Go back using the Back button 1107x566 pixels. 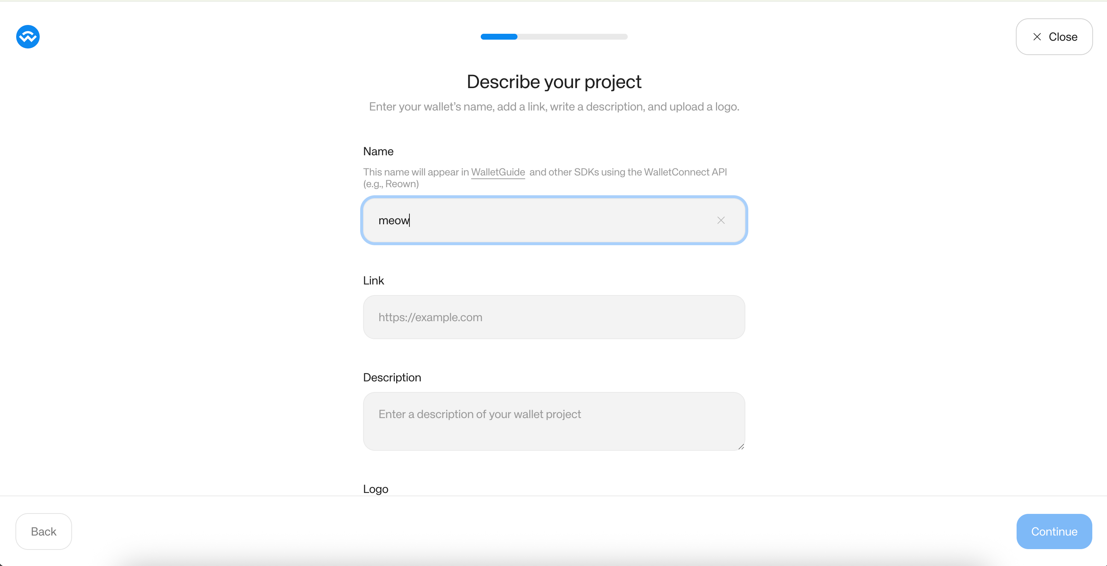coord(43,531)
